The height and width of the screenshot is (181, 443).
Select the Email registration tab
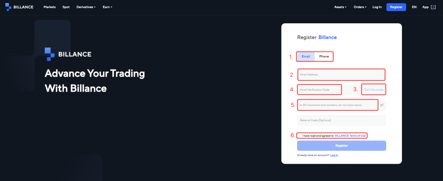pyautogui.click(x=306, y=56)
